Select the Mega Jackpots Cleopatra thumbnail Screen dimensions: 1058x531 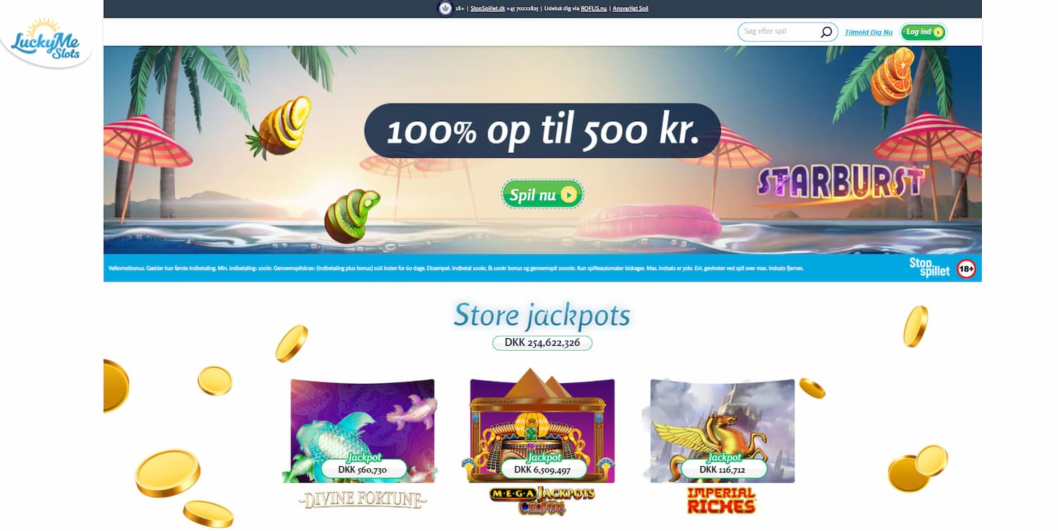(x=542, y=426)
